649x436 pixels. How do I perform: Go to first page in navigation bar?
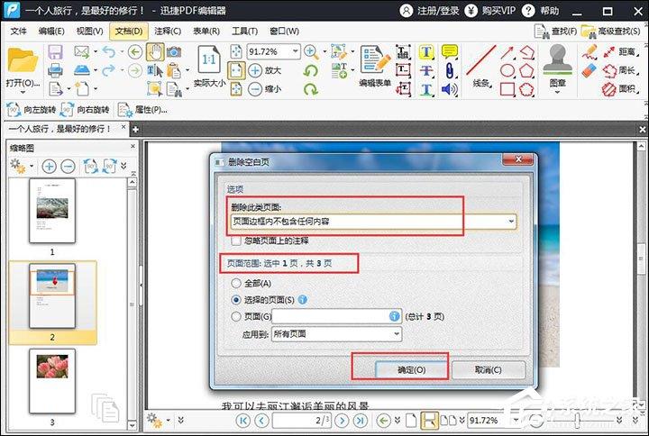[x=243, y=421]
